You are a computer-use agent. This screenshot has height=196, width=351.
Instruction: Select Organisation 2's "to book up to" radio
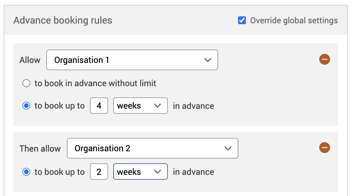(x=26, y=172)
